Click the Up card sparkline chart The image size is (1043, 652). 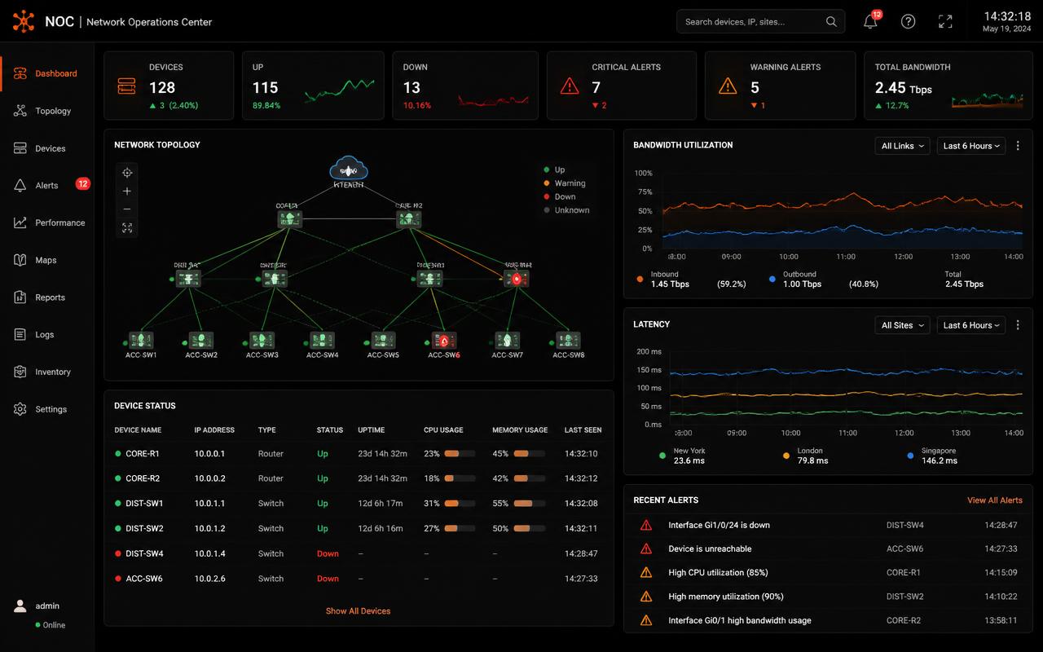(x=339, y=90)
